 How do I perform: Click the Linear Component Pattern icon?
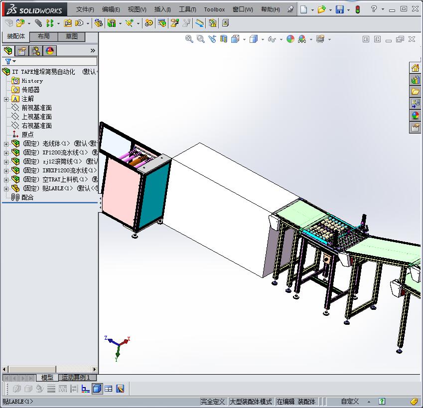pos(50,23)
